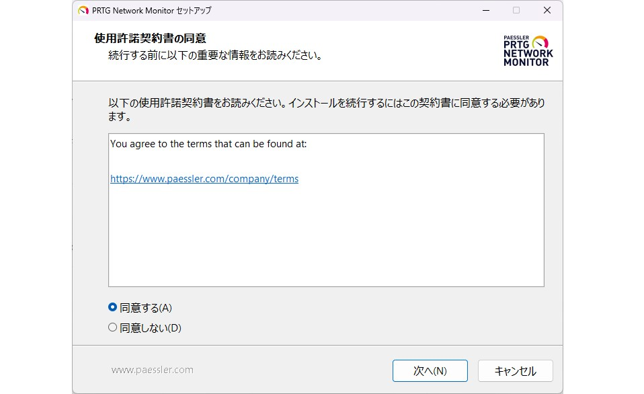Click the subtitle 続行する前に以下の重要な情報をお読みください。

(215, 55)
